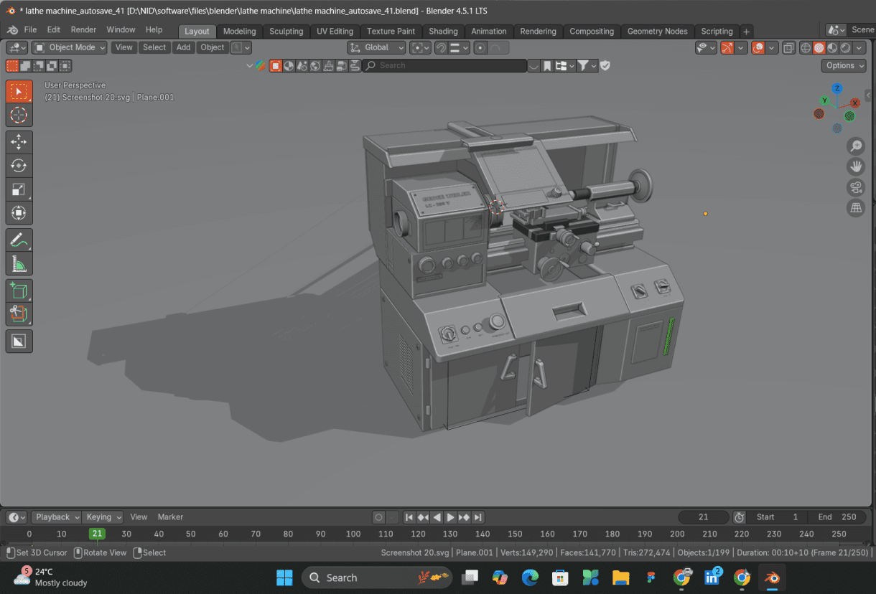
Task: Switch to solid viewport shading
Action: click(819, 48)
